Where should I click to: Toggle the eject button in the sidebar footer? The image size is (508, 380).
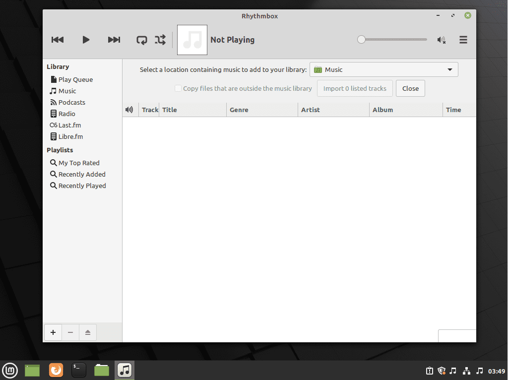pyautogui.click(x=87, y=332)
